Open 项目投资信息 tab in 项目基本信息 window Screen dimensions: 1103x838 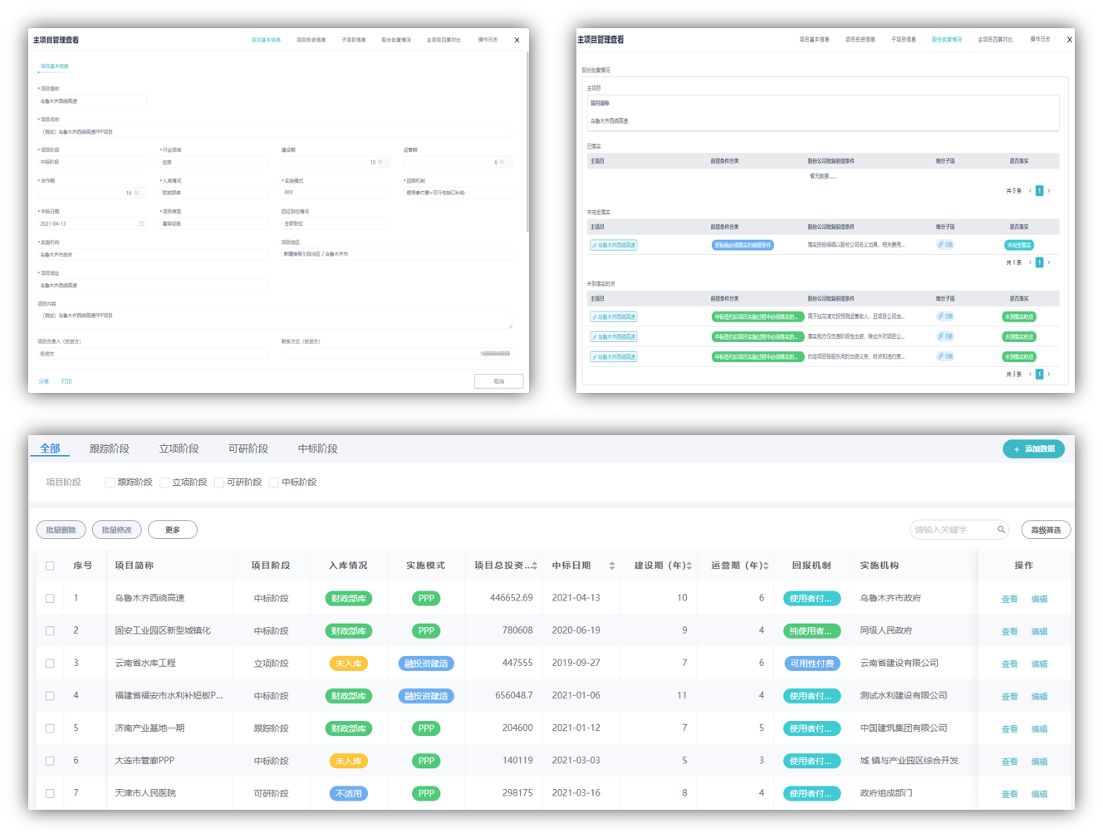coord(311,40)
